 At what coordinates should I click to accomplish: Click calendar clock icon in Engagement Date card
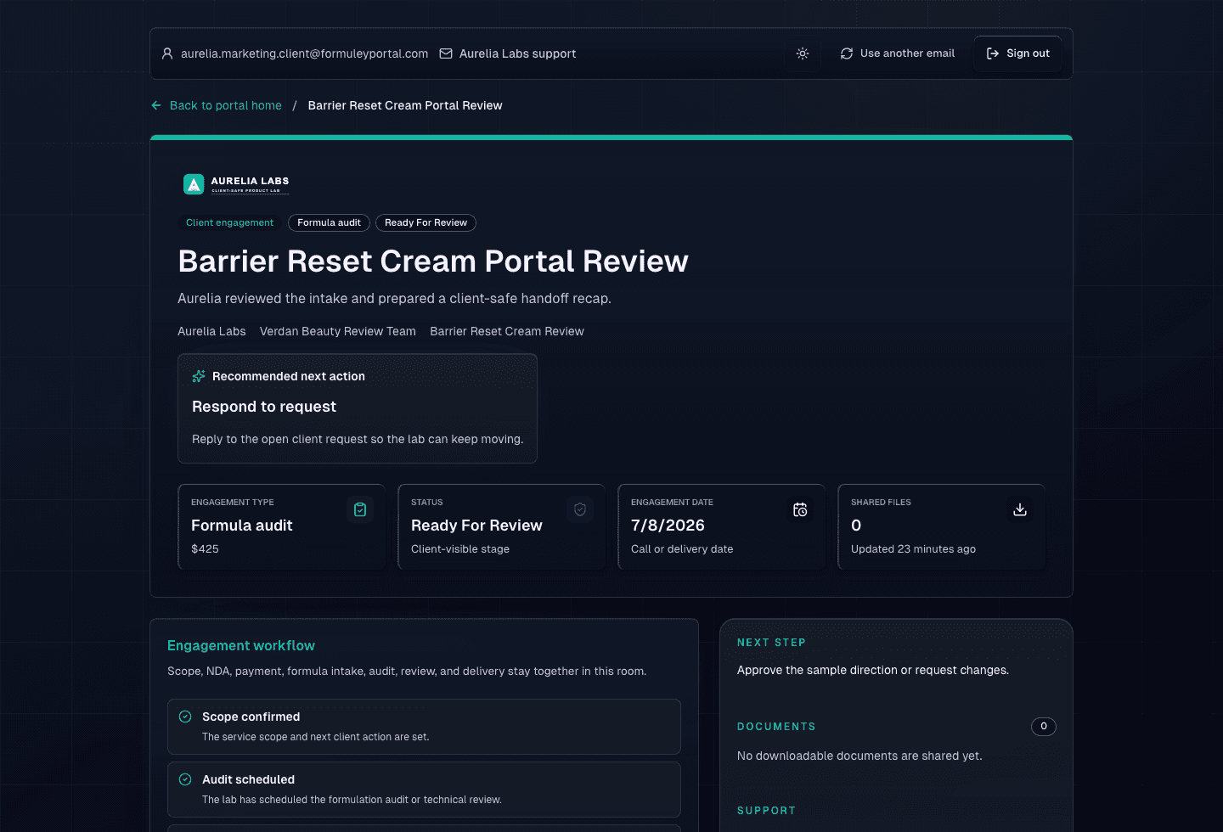click(800, 509)
